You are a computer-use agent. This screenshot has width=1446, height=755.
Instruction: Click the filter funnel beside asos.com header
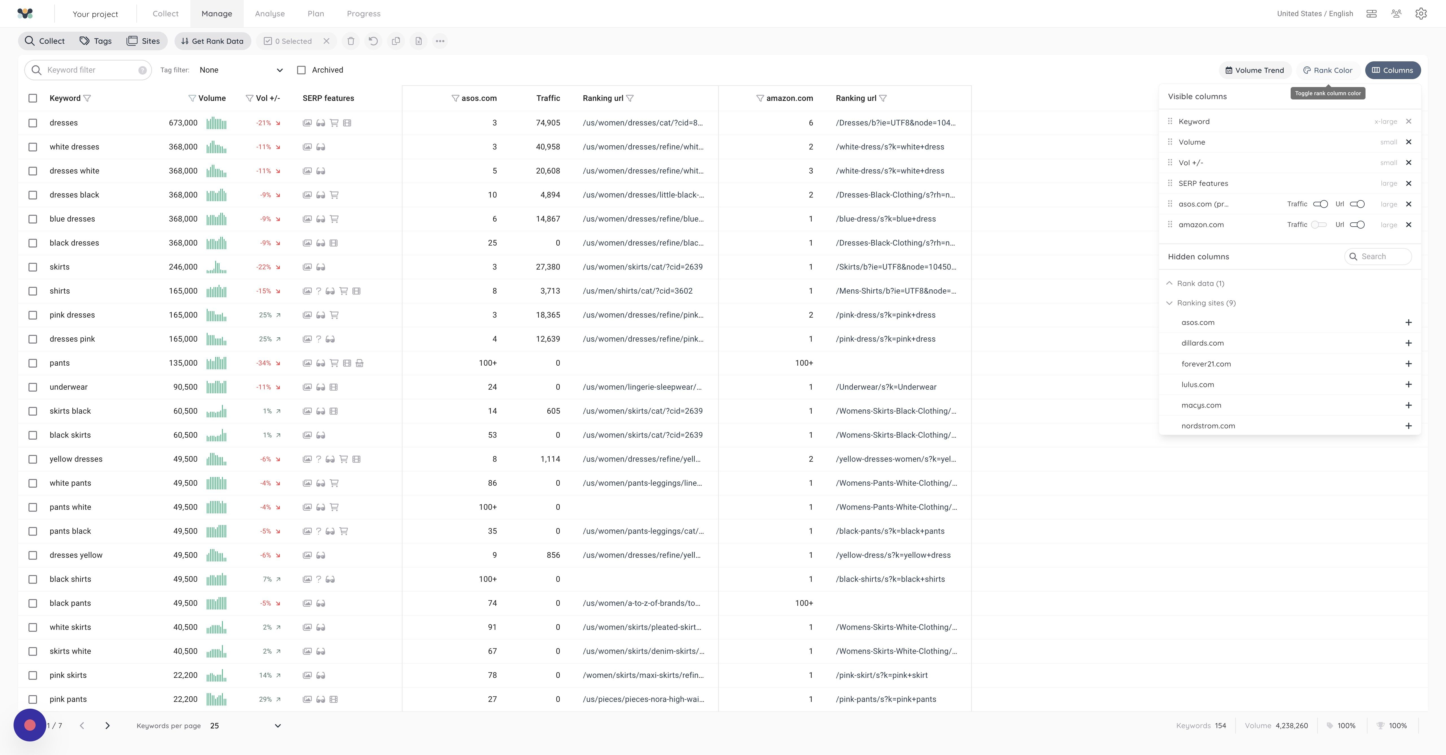tap(455, 98)
